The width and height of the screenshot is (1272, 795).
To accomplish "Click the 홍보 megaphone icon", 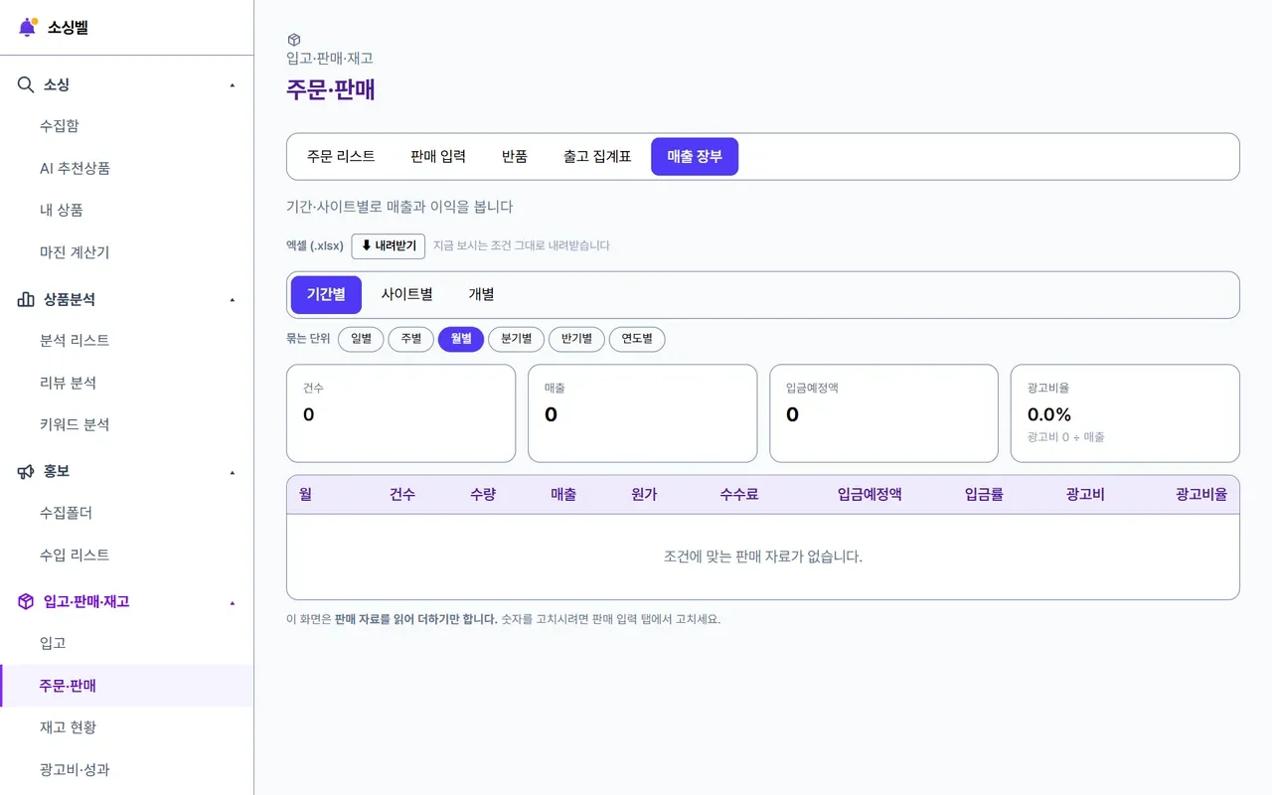I will click(26, 471).
